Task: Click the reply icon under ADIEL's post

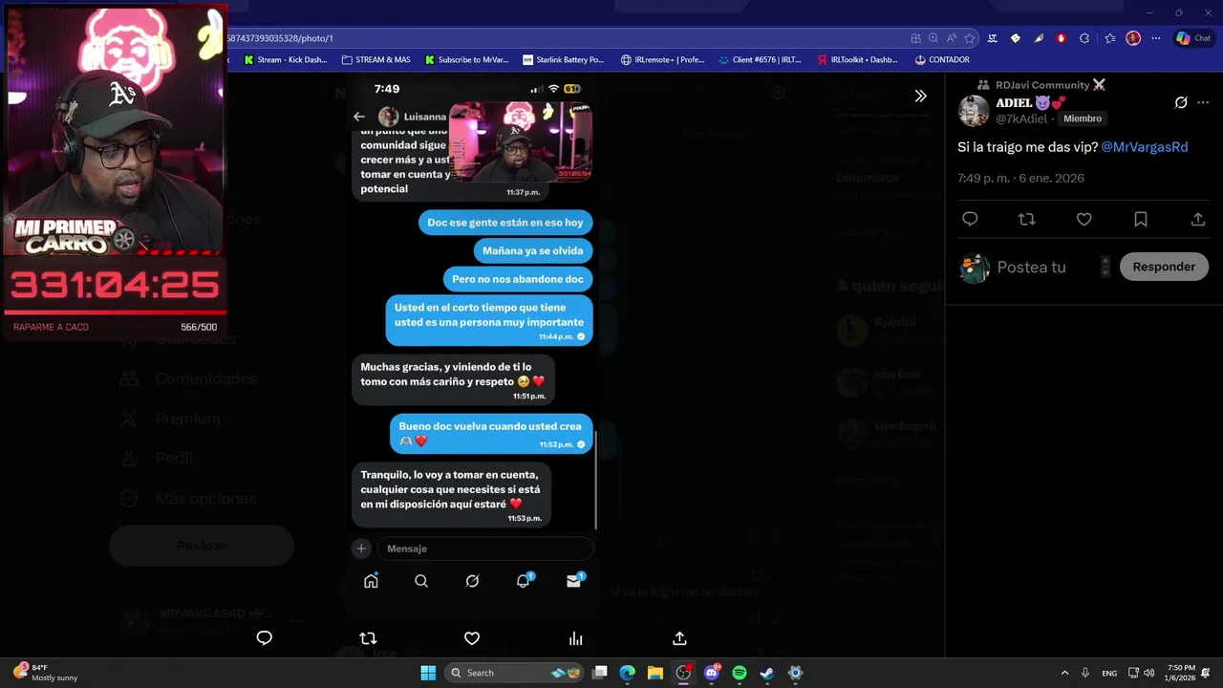Action: tap(970, 219)
